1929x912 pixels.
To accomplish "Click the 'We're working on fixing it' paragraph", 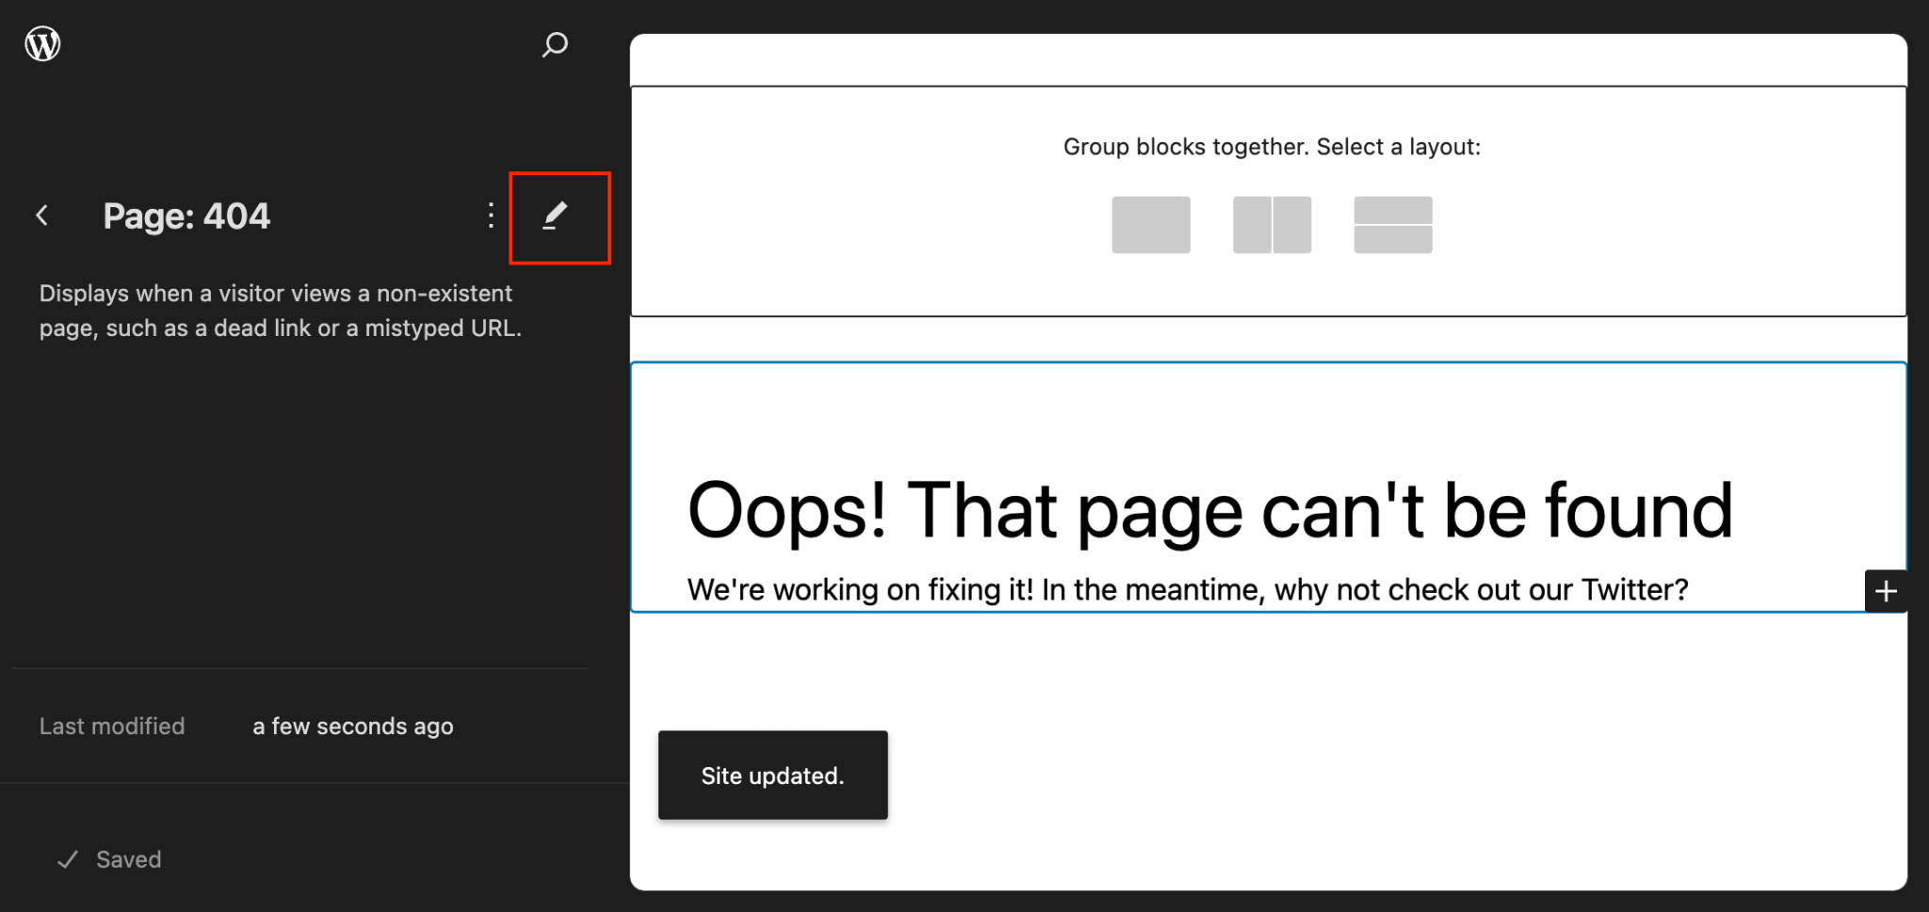I will [1187, 590].
